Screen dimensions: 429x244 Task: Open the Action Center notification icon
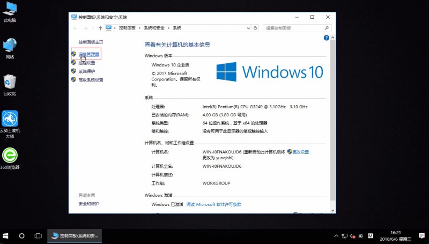coord(421,235)
